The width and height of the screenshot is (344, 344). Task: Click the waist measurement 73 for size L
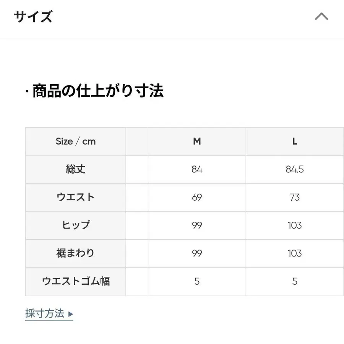click(294, 197)
